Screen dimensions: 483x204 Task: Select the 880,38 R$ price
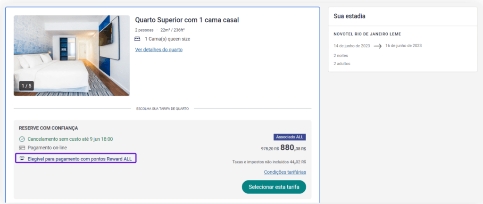click(x=293, y=147)
